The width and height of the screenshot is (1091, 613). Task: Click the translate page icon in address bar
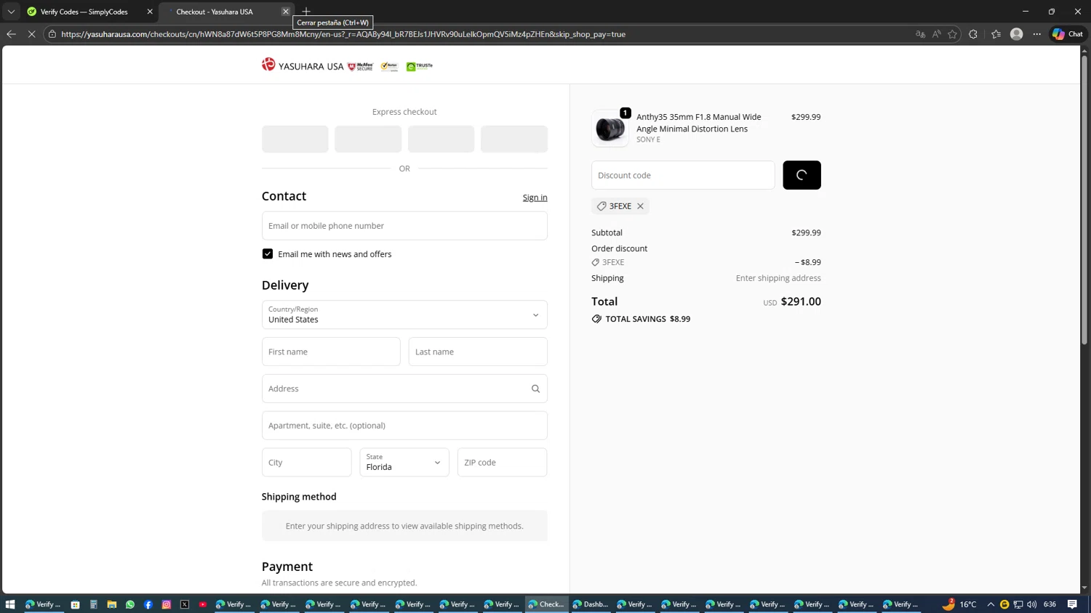(920, 34)
